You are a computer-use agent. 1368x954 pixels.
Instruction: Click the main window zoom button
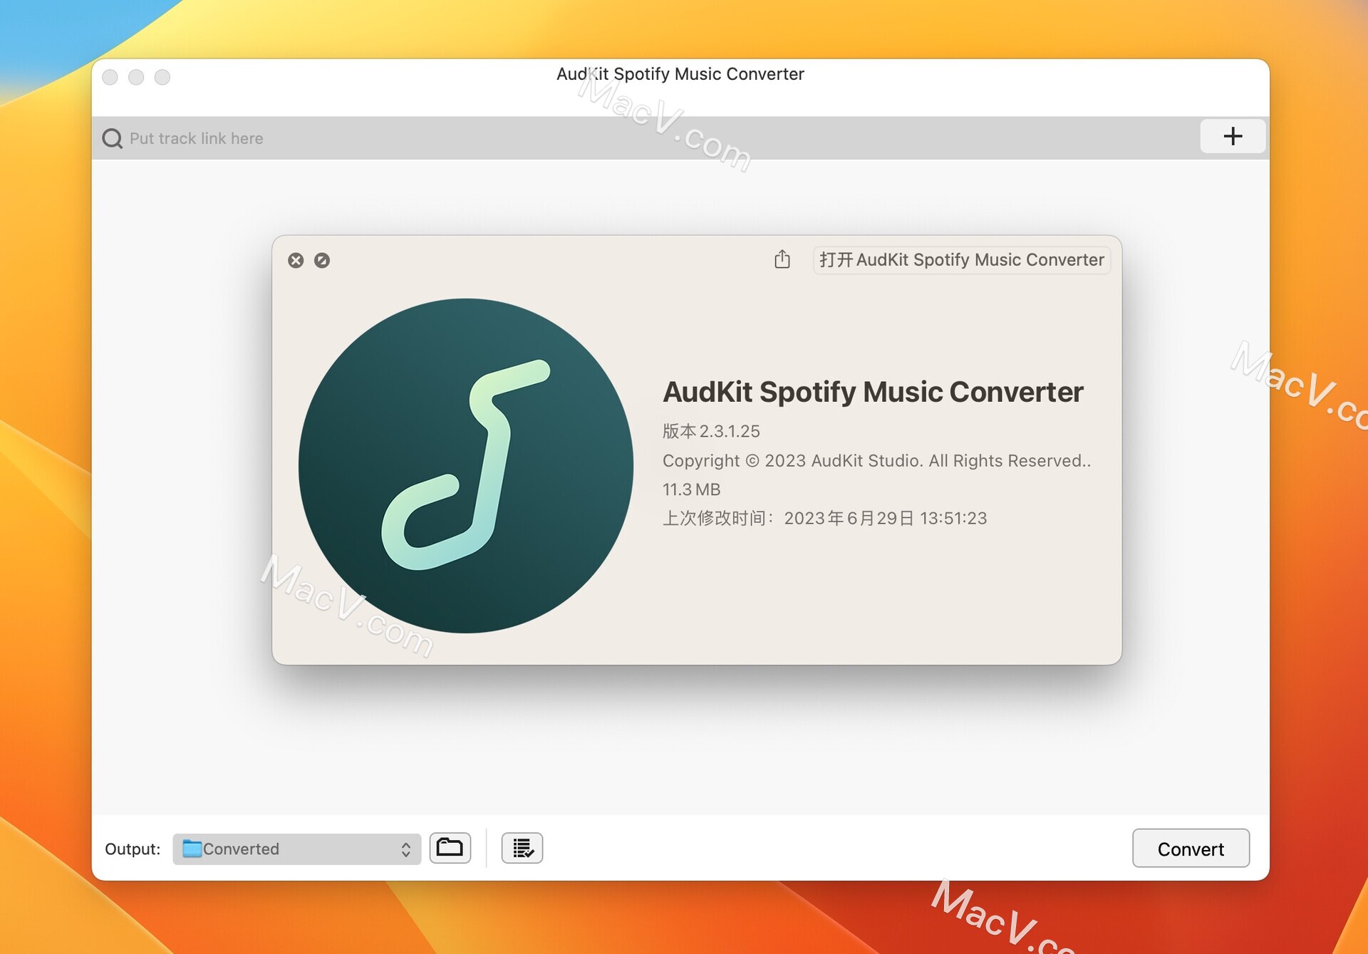click(162, 77)
